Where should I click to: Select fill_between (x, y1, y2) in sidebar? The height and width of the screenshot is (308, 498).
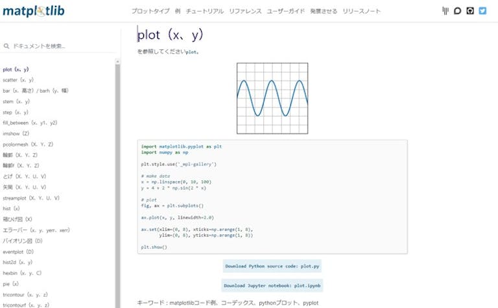(30, 123)
